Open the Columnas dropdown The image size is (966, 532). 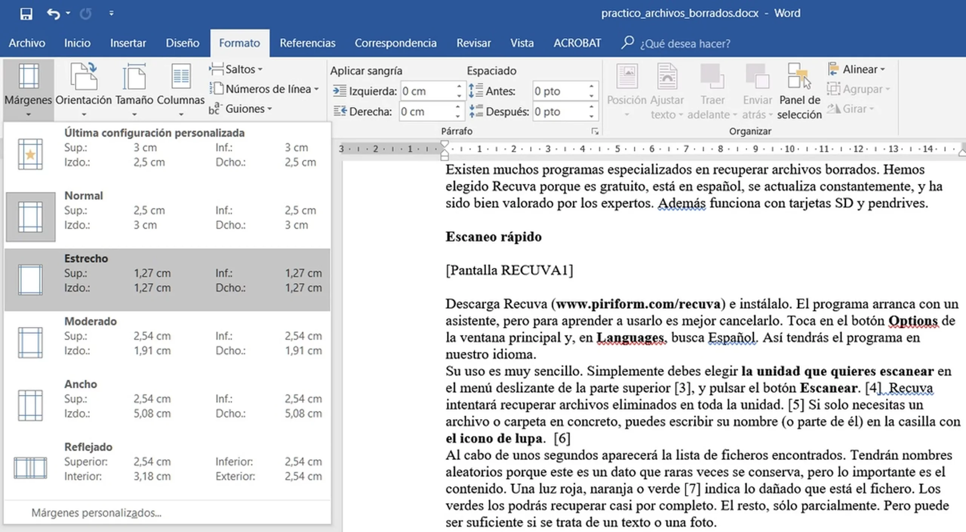click(180, 90)
